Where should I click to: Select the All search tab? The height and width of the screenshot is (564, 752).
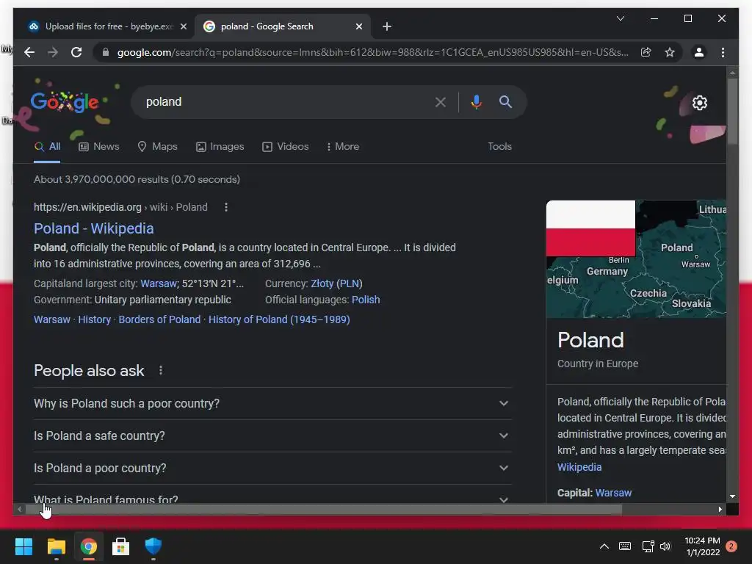pos(47,147)
